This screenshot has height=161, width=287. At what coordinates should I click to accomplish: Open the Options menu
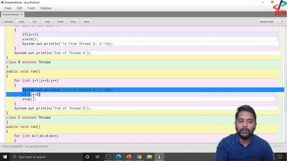tap(46, 8)
